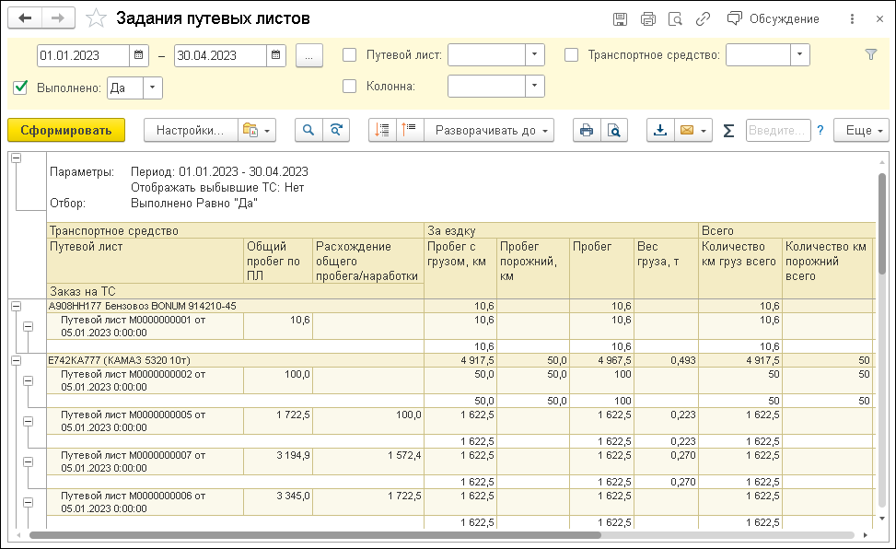Viewport: 896px width, 549px height.
Task: Go back with the left arrow button
Action: click(x=25, y=18)
